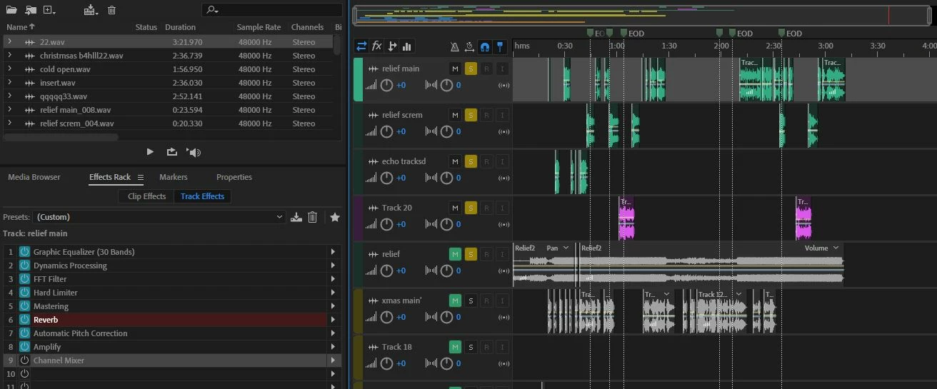Screen dimensions: 937x389
Task: Click volume knob on Track 20
Action: 386,224
